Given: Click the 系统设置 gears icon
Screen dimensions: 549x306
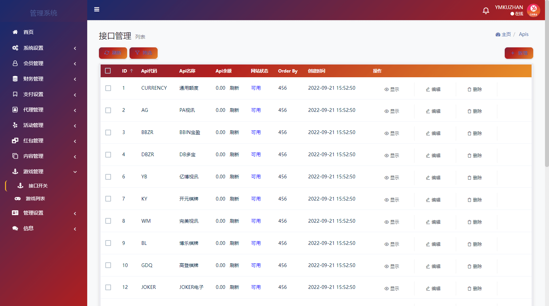Looking at the screenshot, I should (x=15, y=48).
